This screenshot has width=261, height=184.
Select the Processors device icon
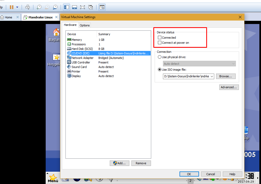click(x=69, y=44)
